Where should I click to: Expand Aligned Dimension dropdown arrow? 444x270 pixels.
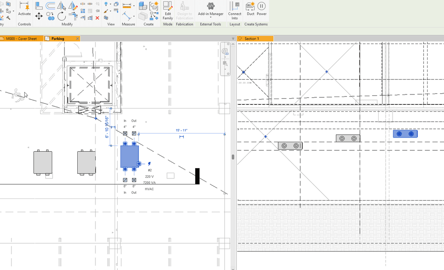click(134, 6)
